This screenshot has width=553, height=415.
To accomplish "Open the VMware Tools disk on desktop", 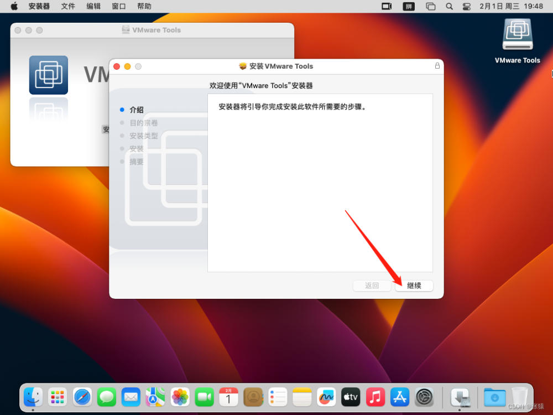I will coord(518,41).
